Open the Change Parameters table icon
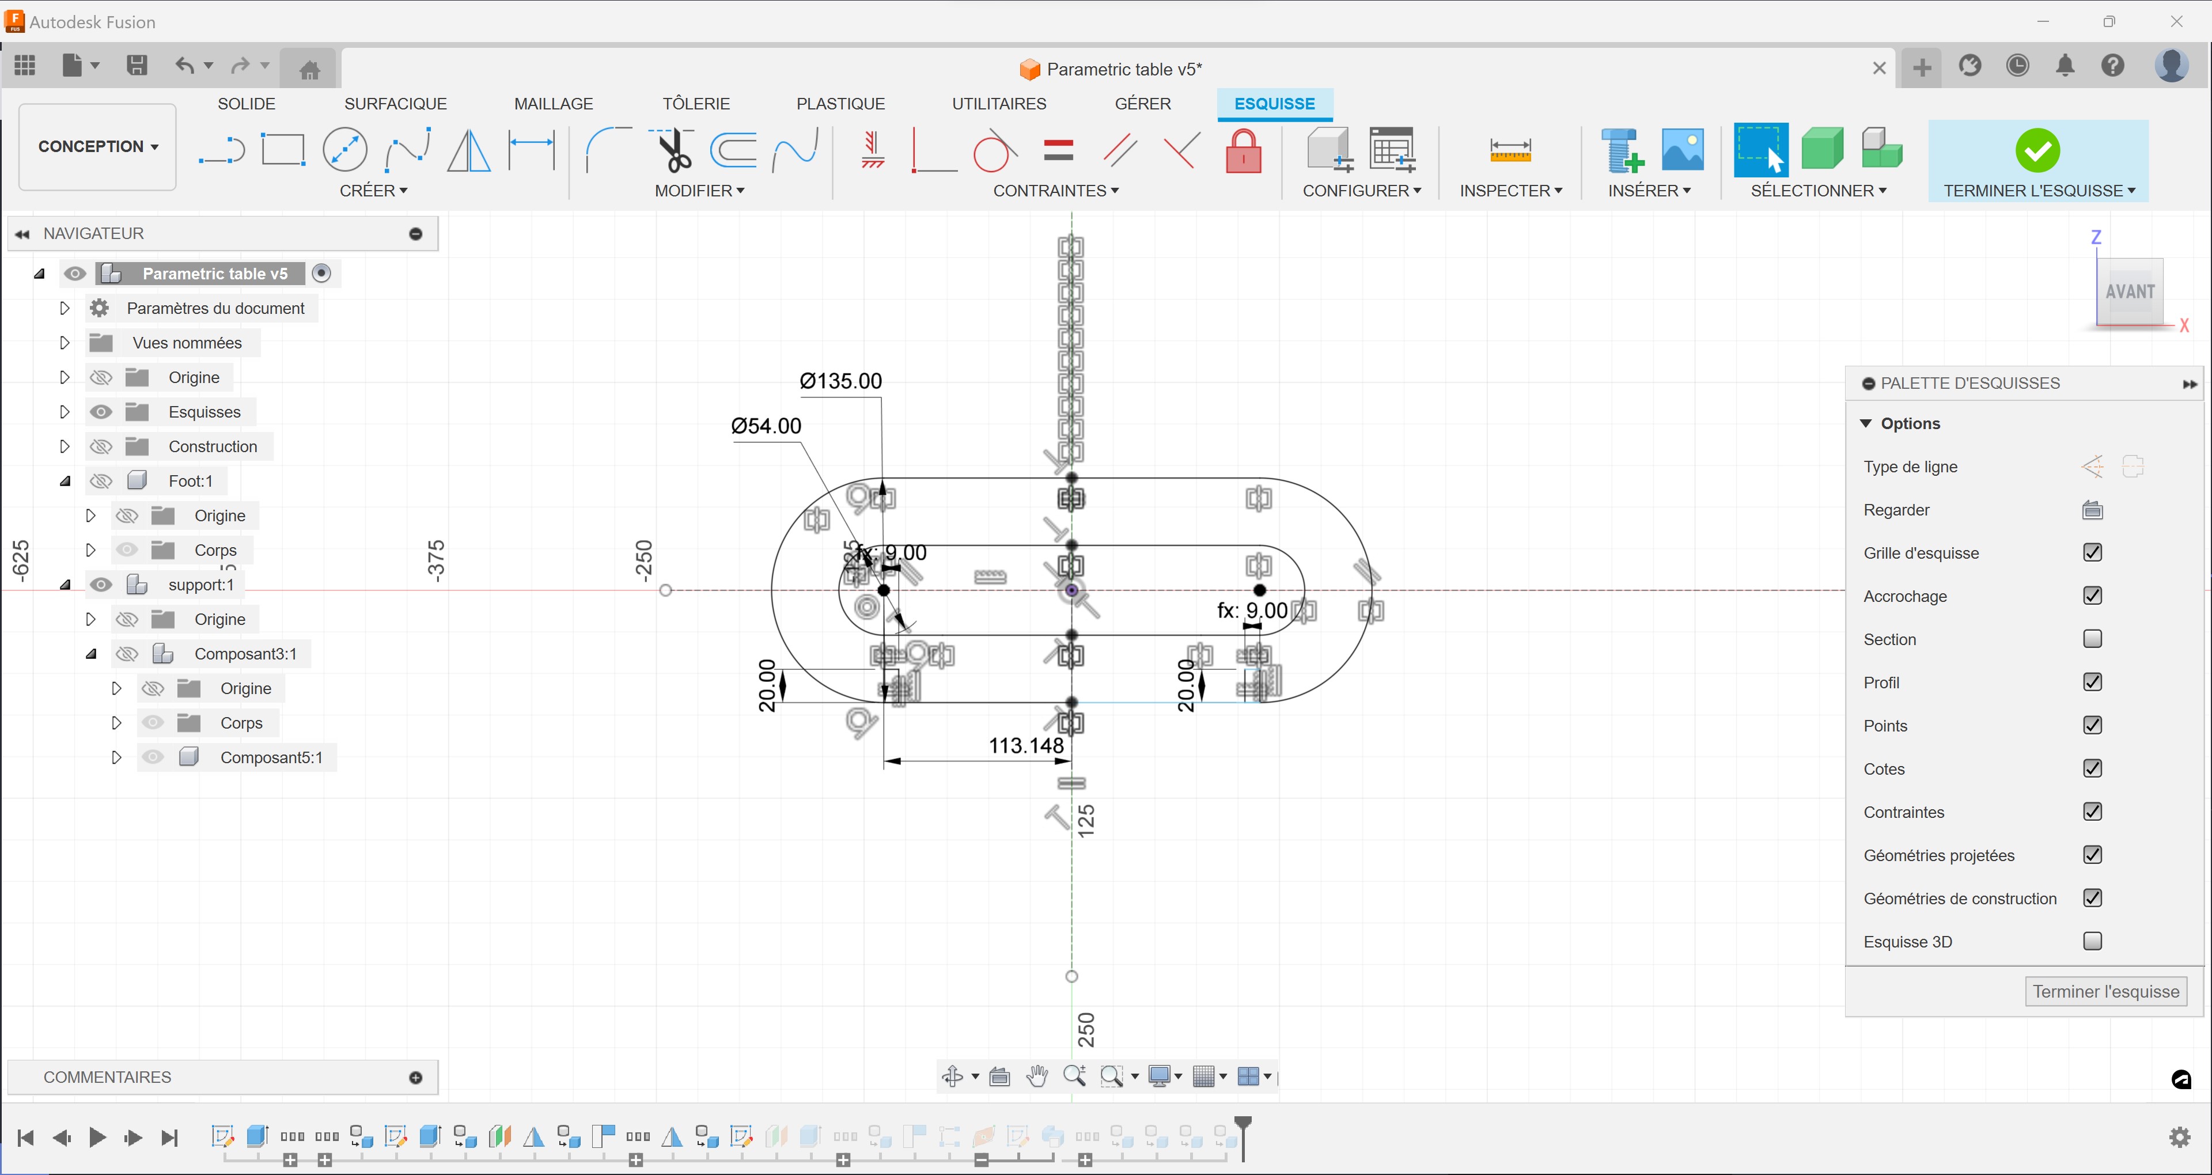 click(1392, 151)
